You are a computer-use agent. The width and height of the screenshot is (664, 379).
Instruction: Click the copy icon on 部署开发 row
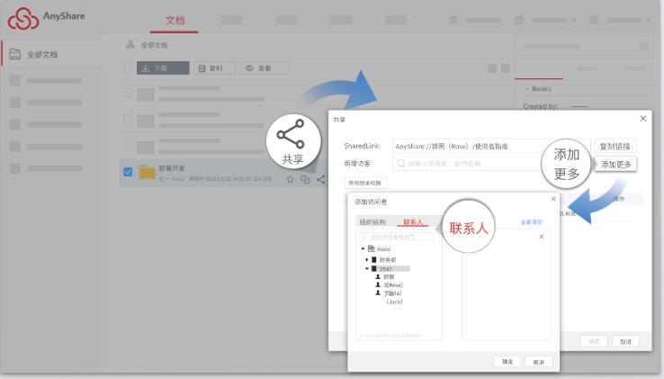pyautogui.click(x=306, y=180)
